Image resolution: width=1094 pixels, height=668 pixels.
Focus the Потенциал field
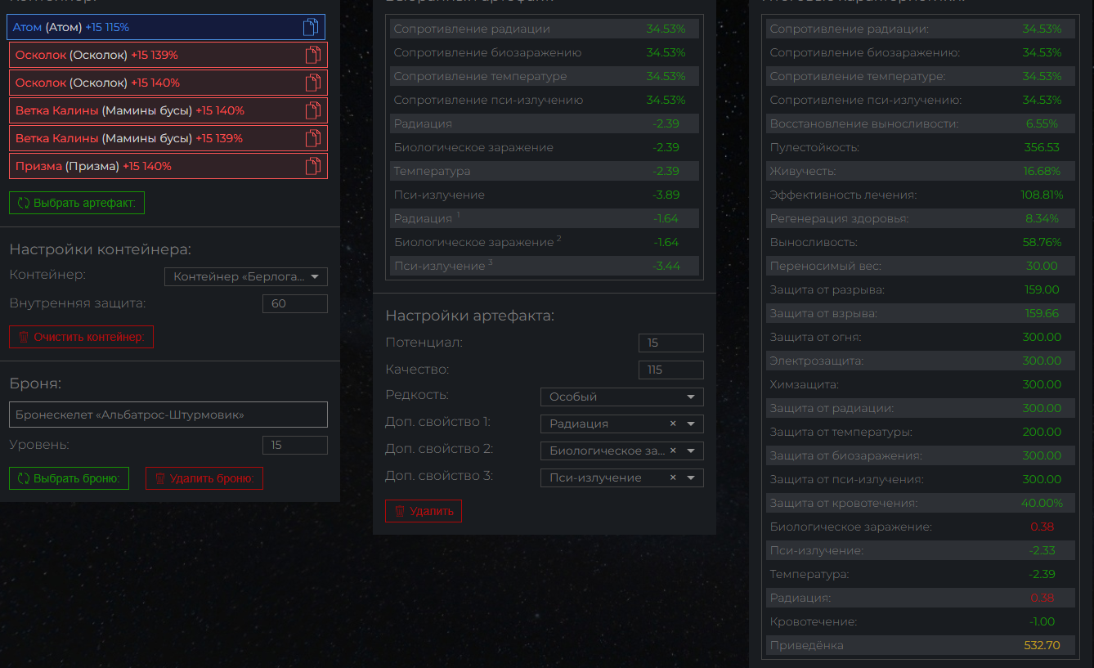(x=671, y=343)
